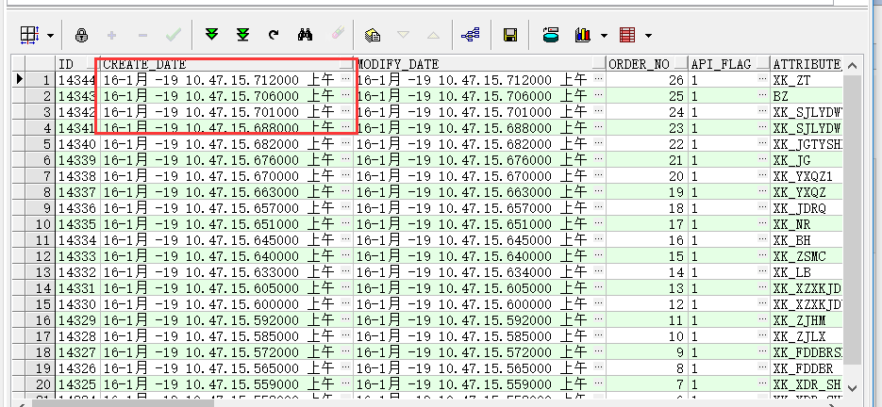Click MODIFY_DATE cell ending 15.634000 in row 13
This screenshot has width=882, height=407.
pos(480,272)
